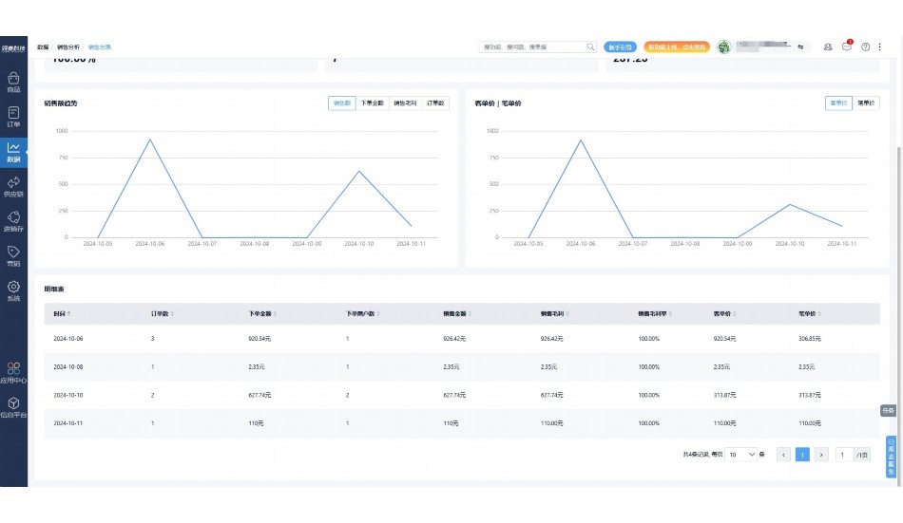Sort the table by 时间 column
The width and height of the screenshot is (903, 523).
(x=62, y=313)
